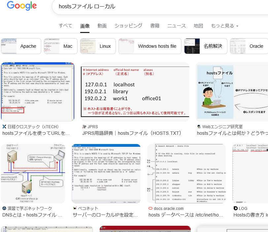The image size is (268, 232).
Task: Click the docs.oracle.com favicon
Action: coord(151,208)
